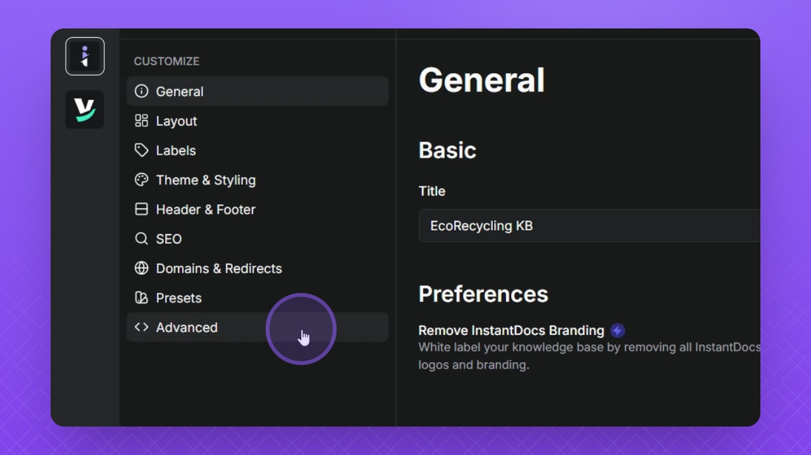This screenshot has width=811, height=455.
Task: Click the lightning badge next to Remove InstantDocs Branding
Action: point(617,331)
